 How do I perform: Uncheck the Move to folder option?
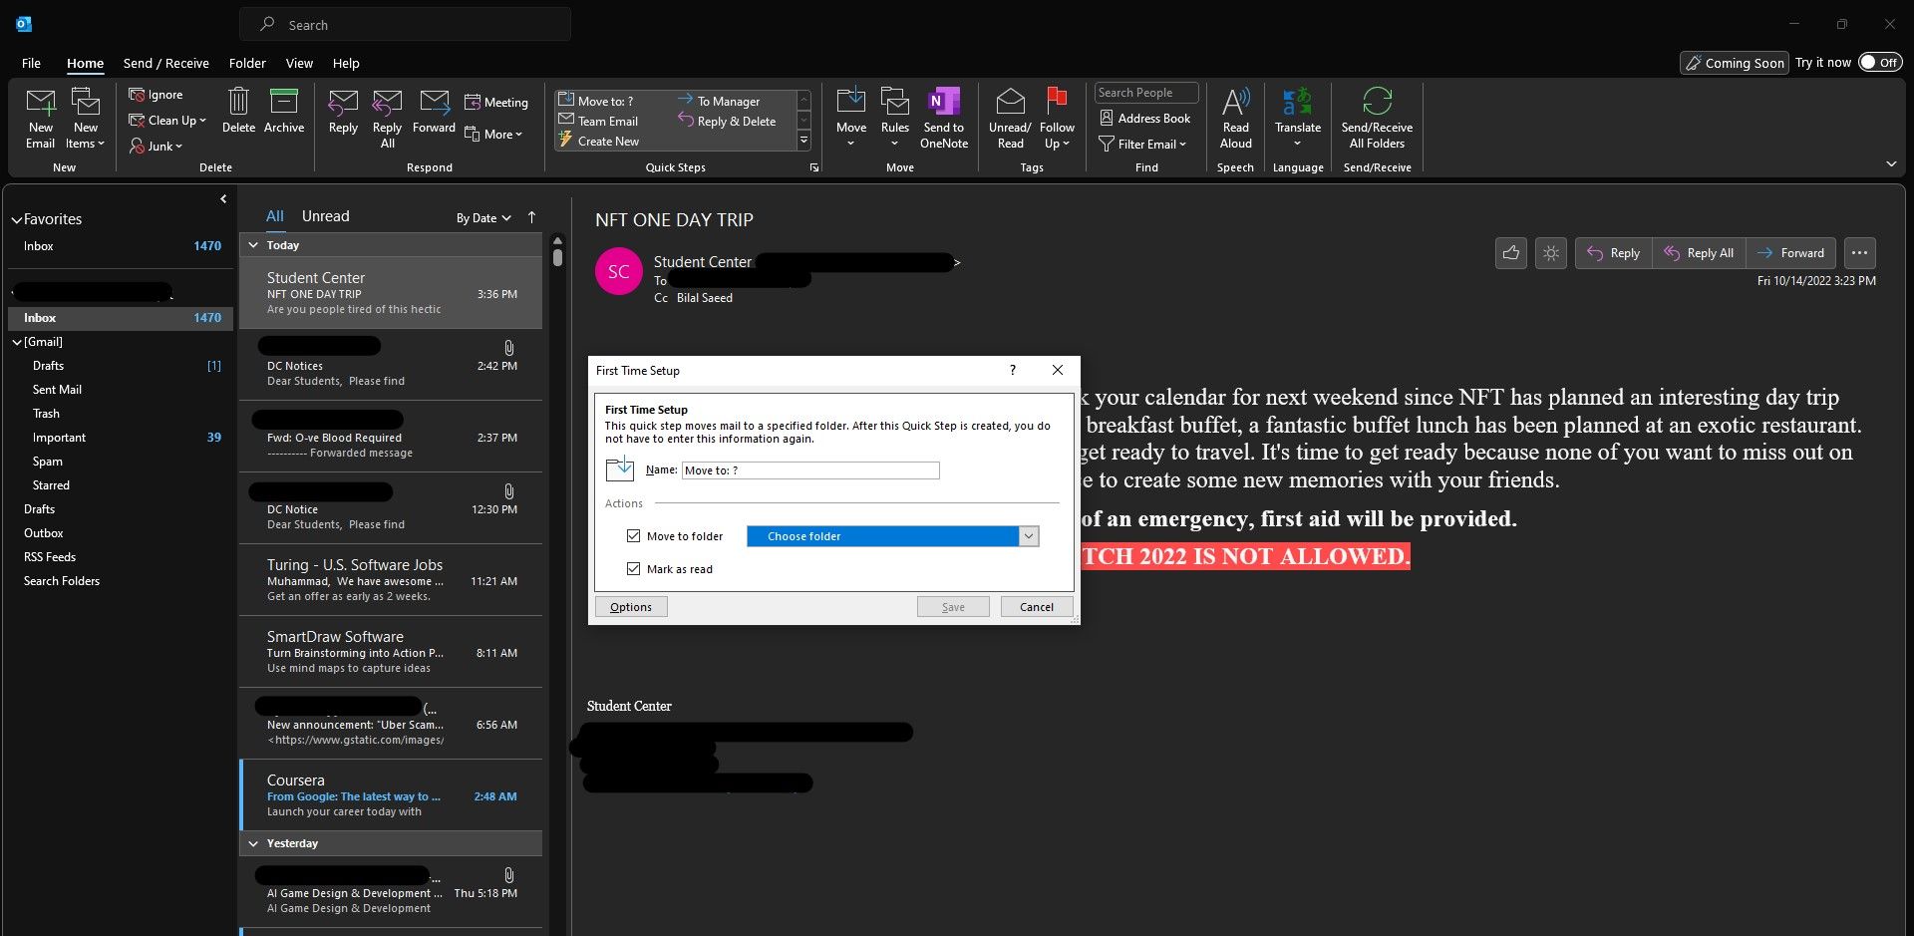[634, 535]
